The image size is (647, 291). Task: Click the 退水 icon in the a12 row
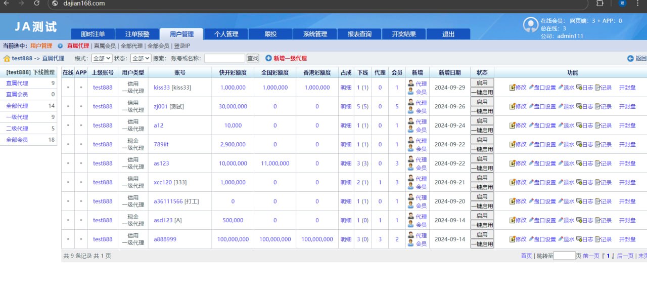(x=561, y=126)
